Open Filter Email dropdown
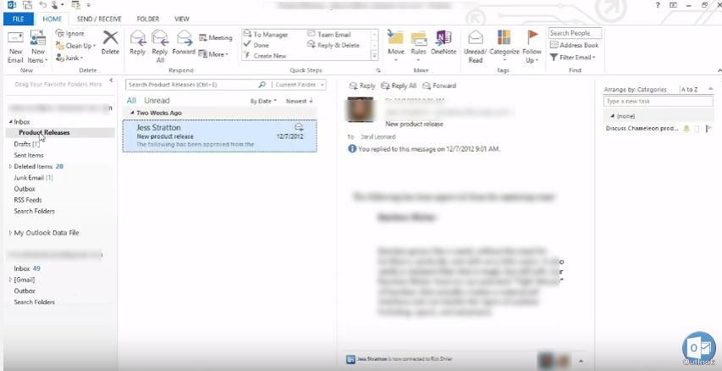Image resolution: width=722 pixels, height=371 pixels. (x=573, y=58)
